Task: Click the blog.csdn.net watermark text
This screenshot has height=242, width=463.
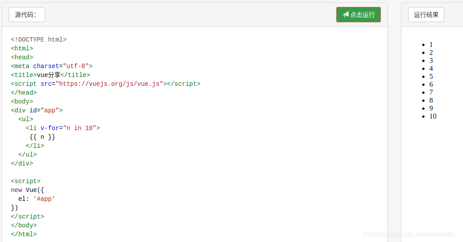Action: coord(411,234)
